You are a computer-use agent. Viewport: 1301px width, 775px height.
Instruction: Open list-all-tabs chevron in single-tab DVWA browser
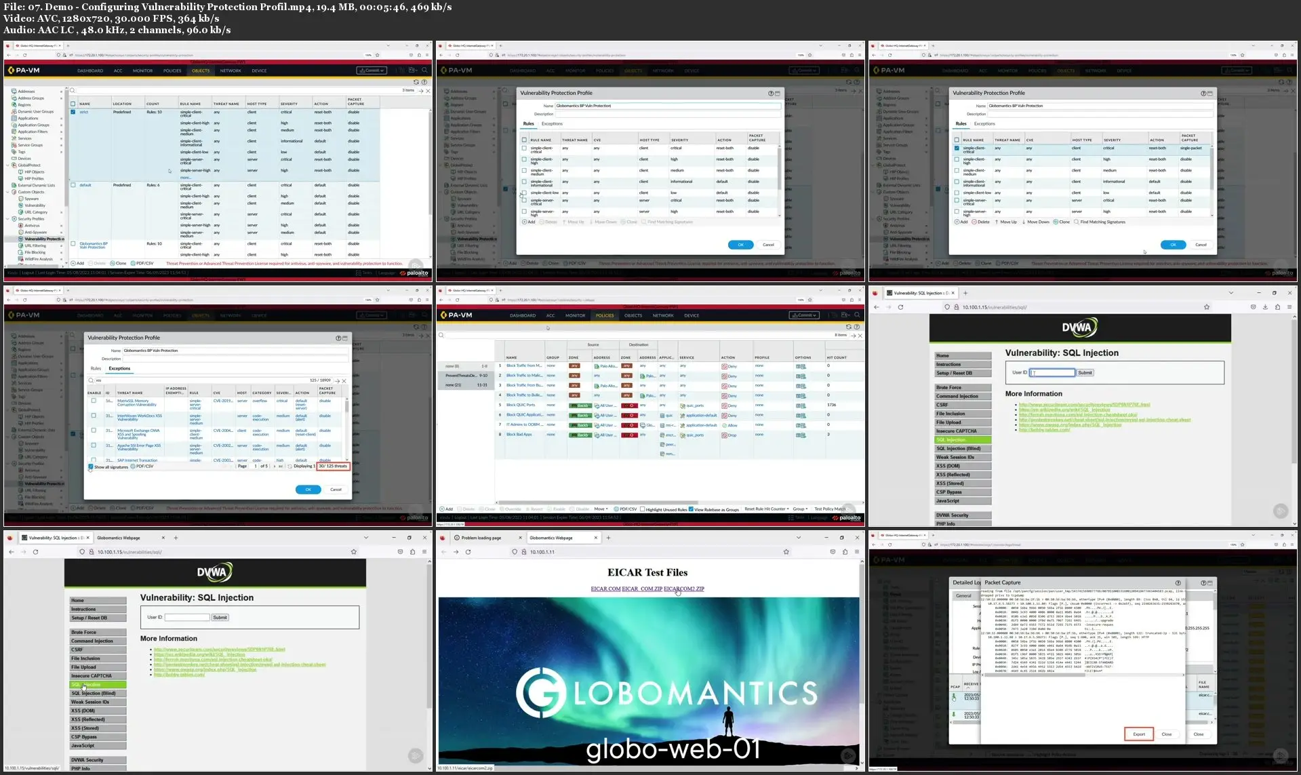[1232, 293]
